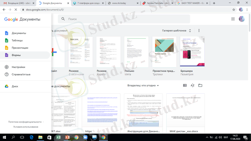Image resolution: width=251 pixels, height=141 pixels.
Task: Create a blank document with plus thumbnail
Action: [x=58, y=52]
